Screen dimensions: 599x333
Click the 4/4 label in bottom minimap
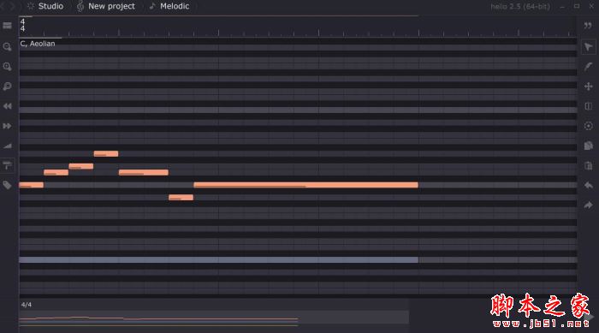click(27, 305)
